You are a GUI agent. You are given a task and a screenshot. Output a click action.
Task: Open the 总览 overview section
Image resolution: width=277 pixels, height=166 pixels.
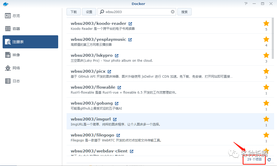coord(30,16)
